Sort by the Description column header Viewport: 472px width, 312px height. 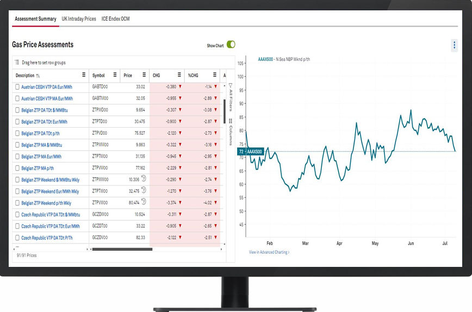pos(25,76)
